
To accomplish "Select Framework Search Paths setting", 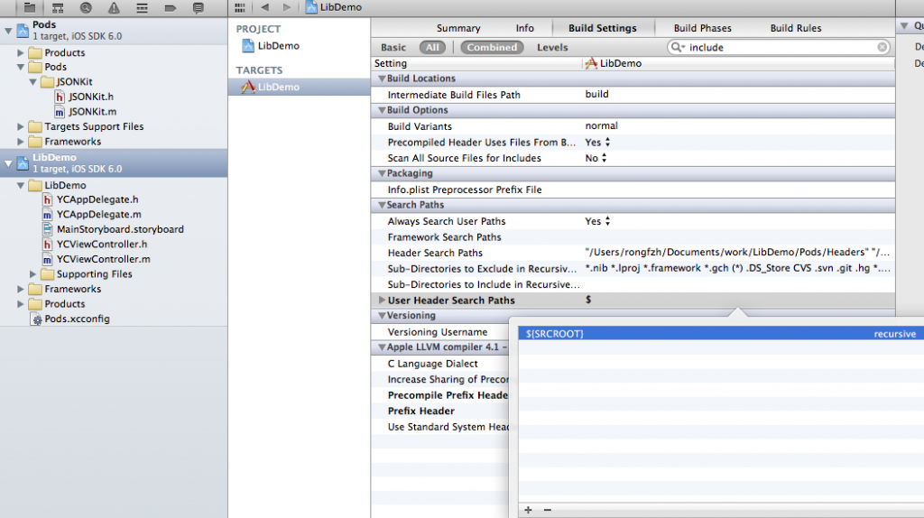I will (633, 237).
